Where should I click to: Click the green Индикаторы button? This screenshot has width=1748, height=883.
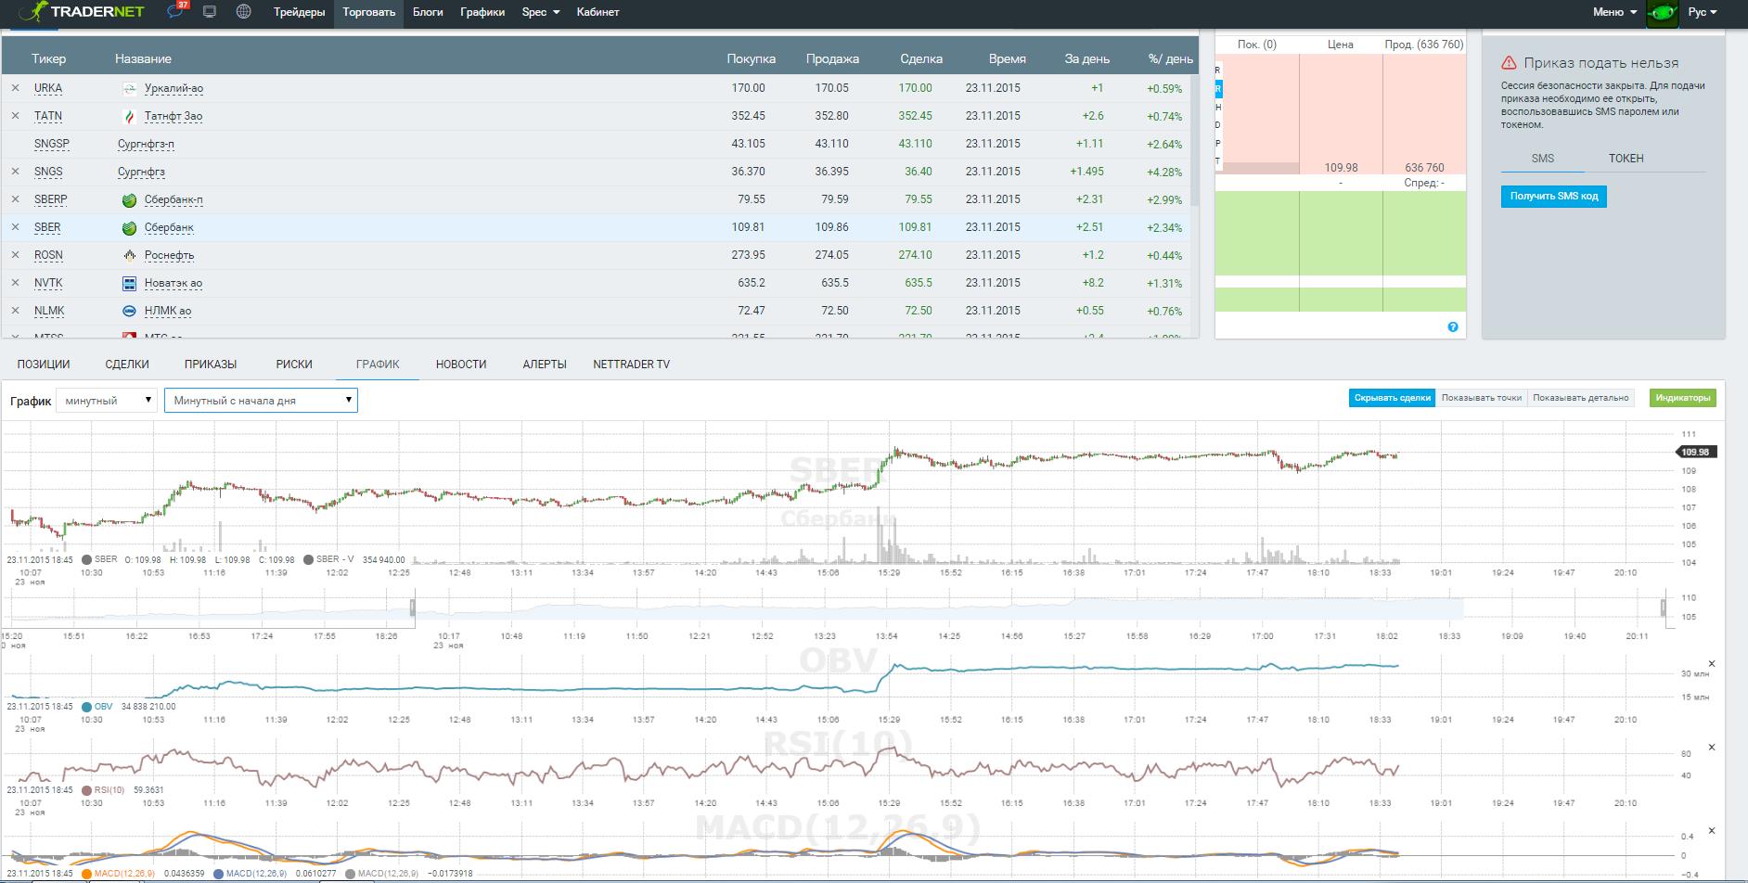click(1683, 398)
